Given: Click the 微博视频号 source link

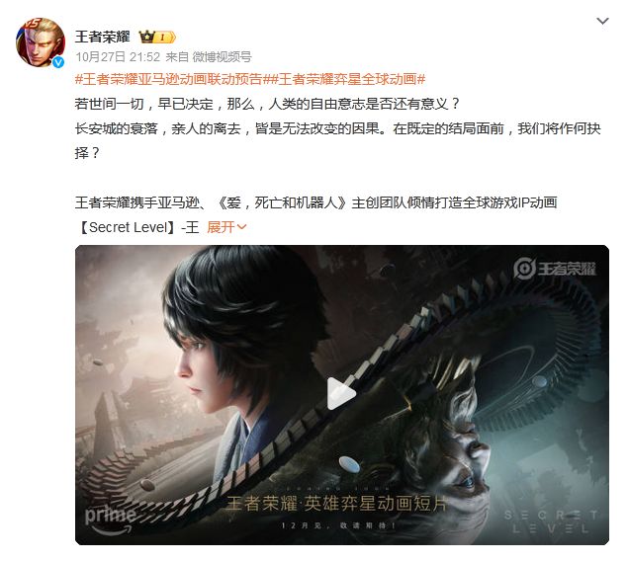Looking at the screenshot, I should 222,57.
